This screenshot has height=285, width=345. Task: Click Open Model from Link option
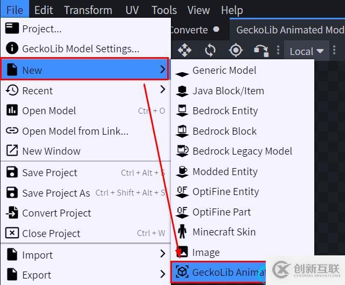click(75, 131)
